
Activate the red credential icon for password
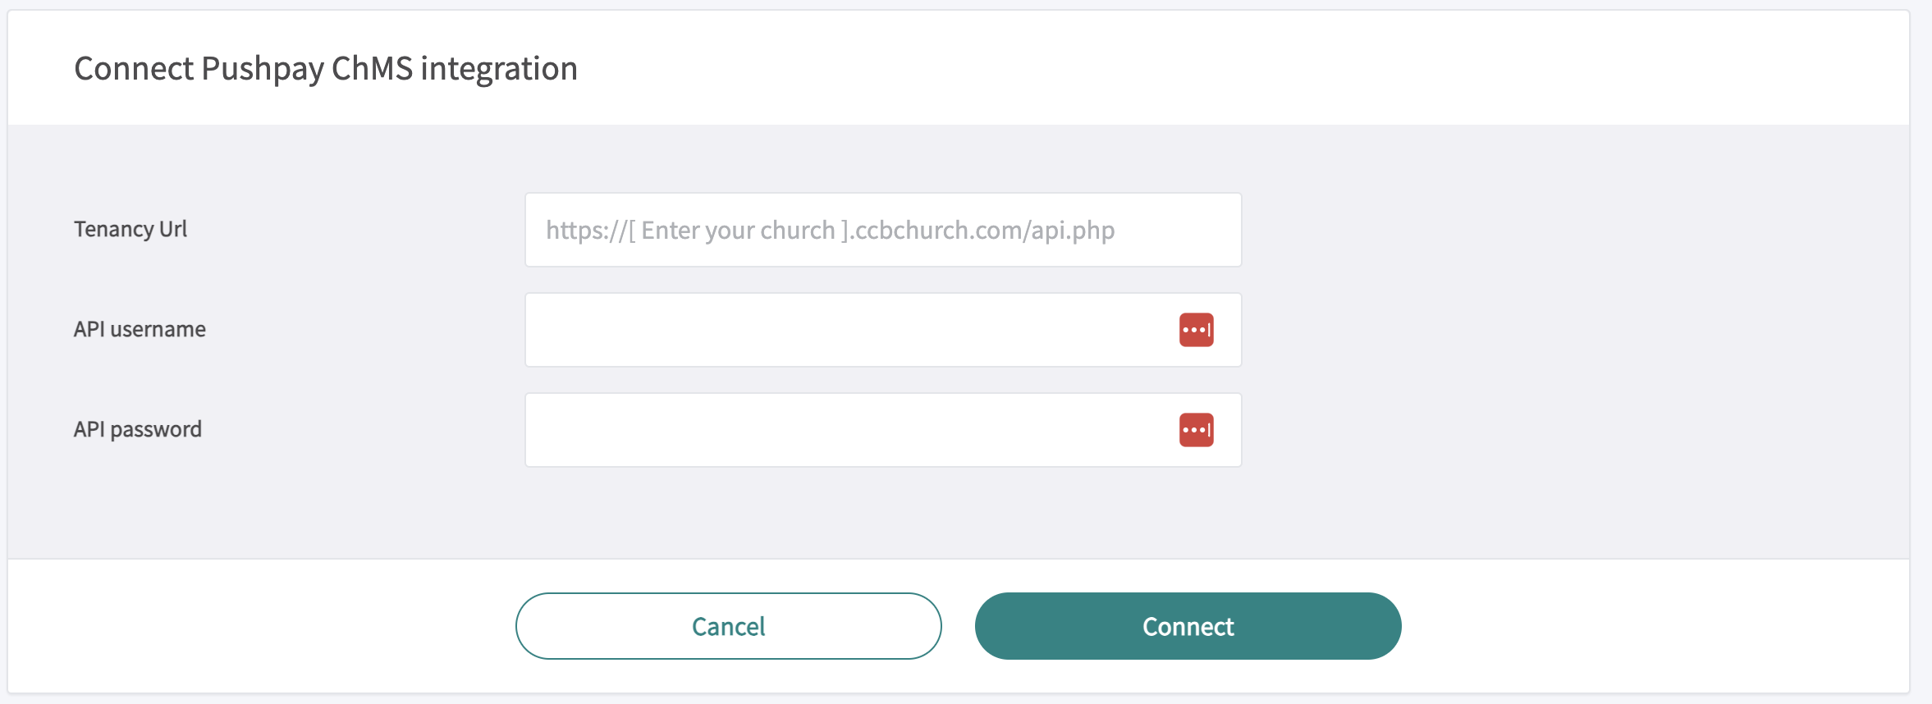click(1196, 430)
